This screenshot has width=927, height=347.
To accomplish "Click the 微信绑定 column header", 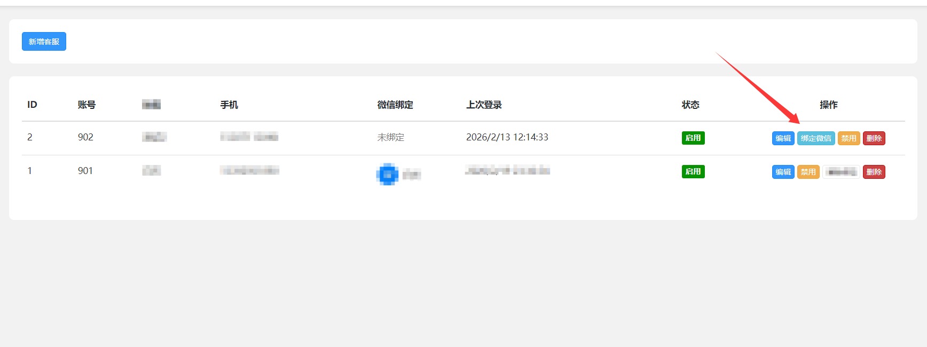I will point(395,105).
